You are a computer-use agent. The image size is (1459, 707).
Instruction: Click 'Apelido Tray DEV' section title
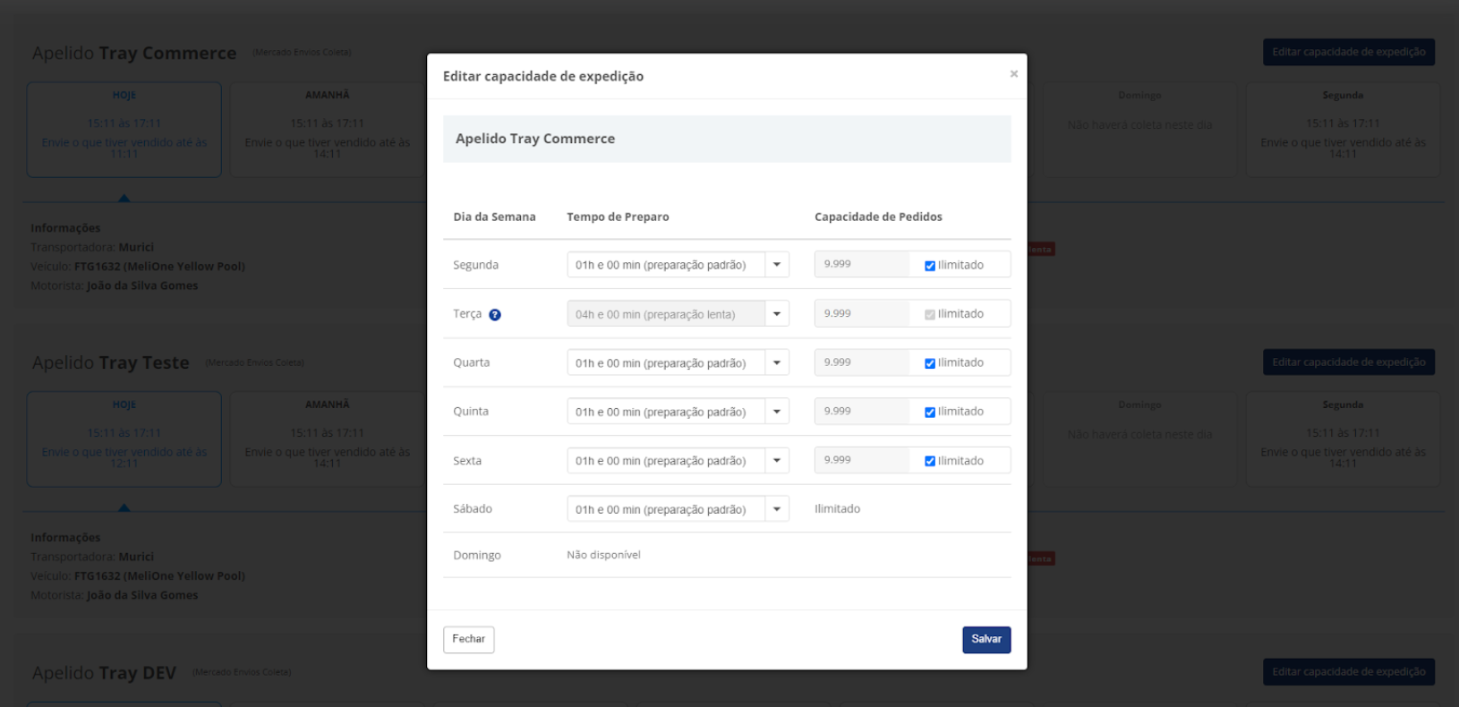click(104, 673)
